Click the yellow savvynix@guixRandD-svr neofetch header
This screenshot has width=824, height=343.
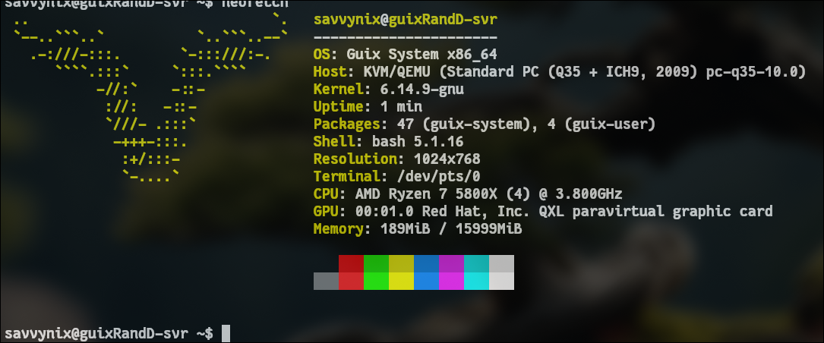pyautogui.click(x=406, y=20)
